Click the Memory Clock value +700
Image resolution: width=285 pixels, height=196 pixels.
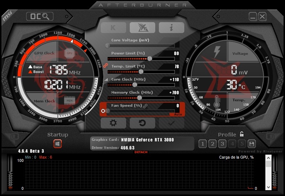(x=174, y=93)
